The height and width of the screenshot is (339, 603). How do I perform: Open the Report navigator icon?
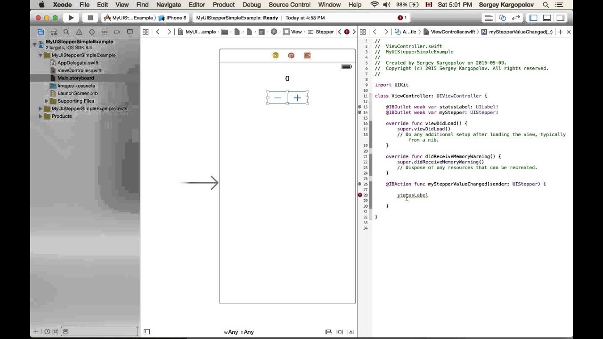(130, 32)
